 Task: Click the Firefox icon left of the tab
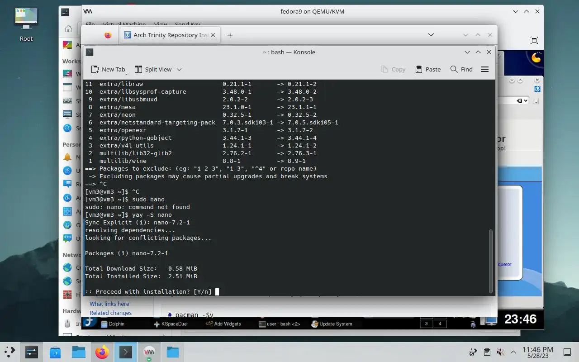click(x=108, y=35)
